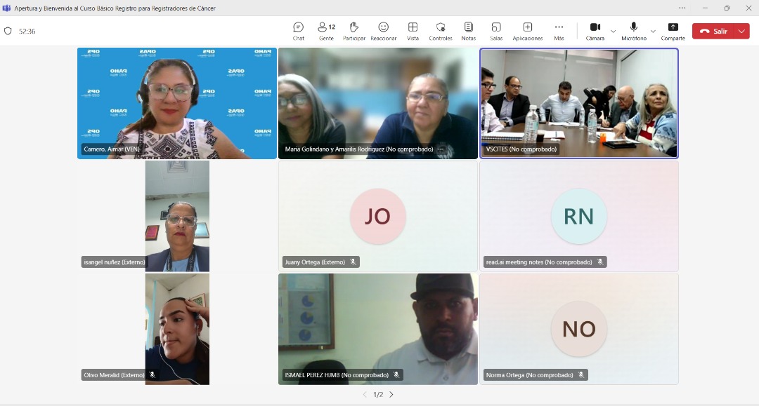Open dropdown arrow next to Salir

tap(741, 32)
